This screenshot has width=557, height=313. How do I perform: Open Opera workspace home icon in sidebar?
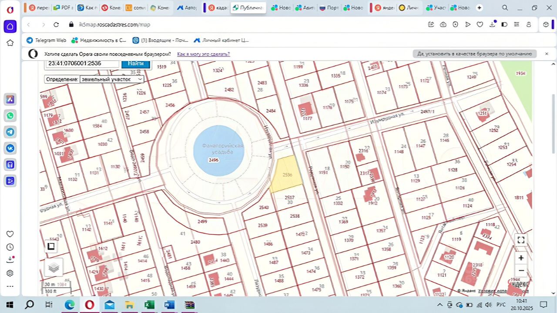tap(10, 26)
